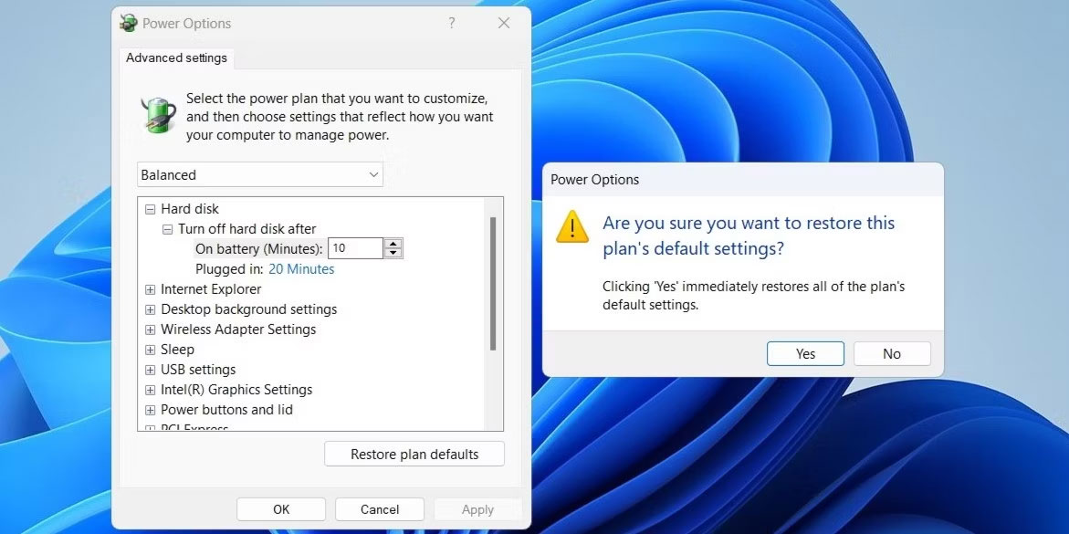Expand the Desktop background settings node
Image resolution: width=1069 pixels, height=534 pixels.
click(150, 309)
